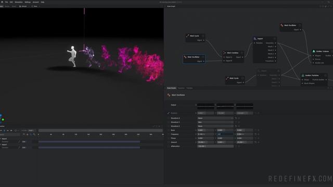Click the highlighted playback button in the timeline
This screenshot has height=187, width=333.
click(4, 130)
